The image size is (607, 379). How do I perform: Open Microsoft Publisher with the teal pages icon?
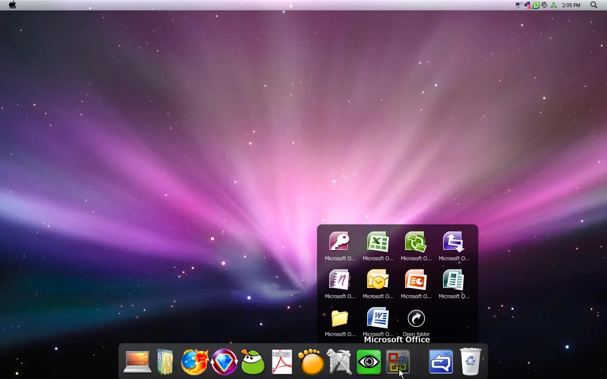tap(454, 280)
